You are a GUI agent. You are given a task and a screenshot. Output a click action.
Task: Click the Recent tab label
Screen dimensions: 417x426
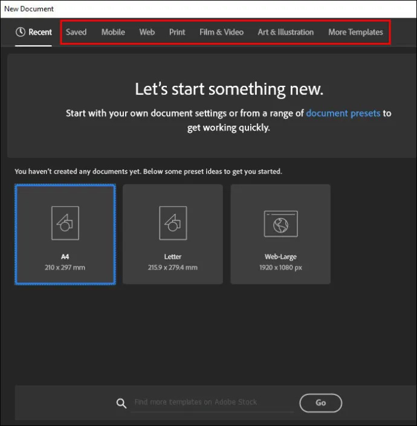point(40,32)
